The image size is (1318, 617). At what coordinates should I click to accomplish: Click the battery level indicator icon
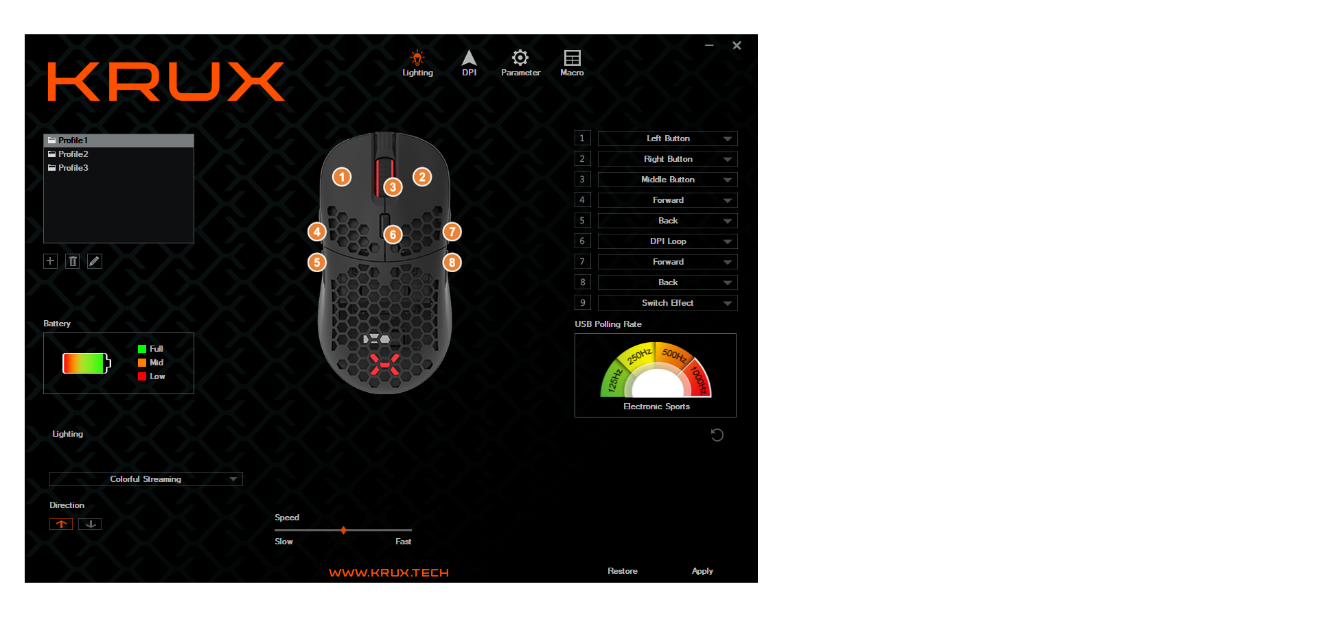click(86, 363)
